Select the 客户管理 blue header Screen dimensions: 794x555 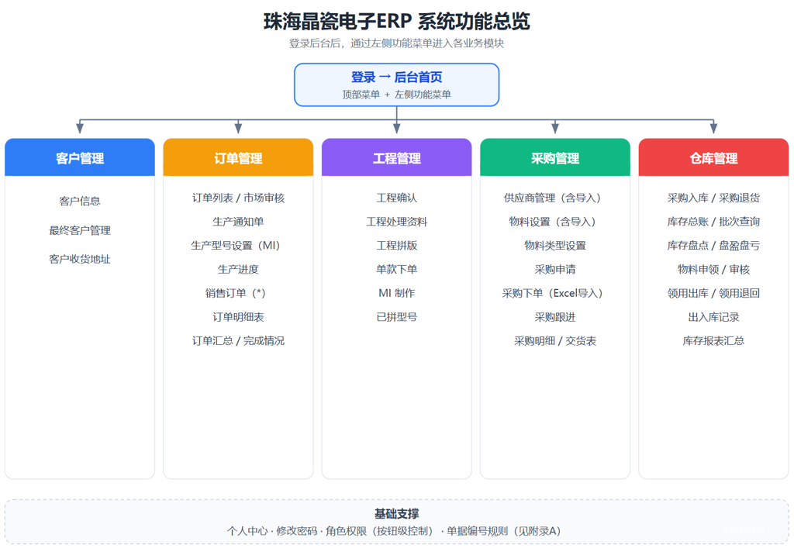pyautogui.click(x=80, y=157)
